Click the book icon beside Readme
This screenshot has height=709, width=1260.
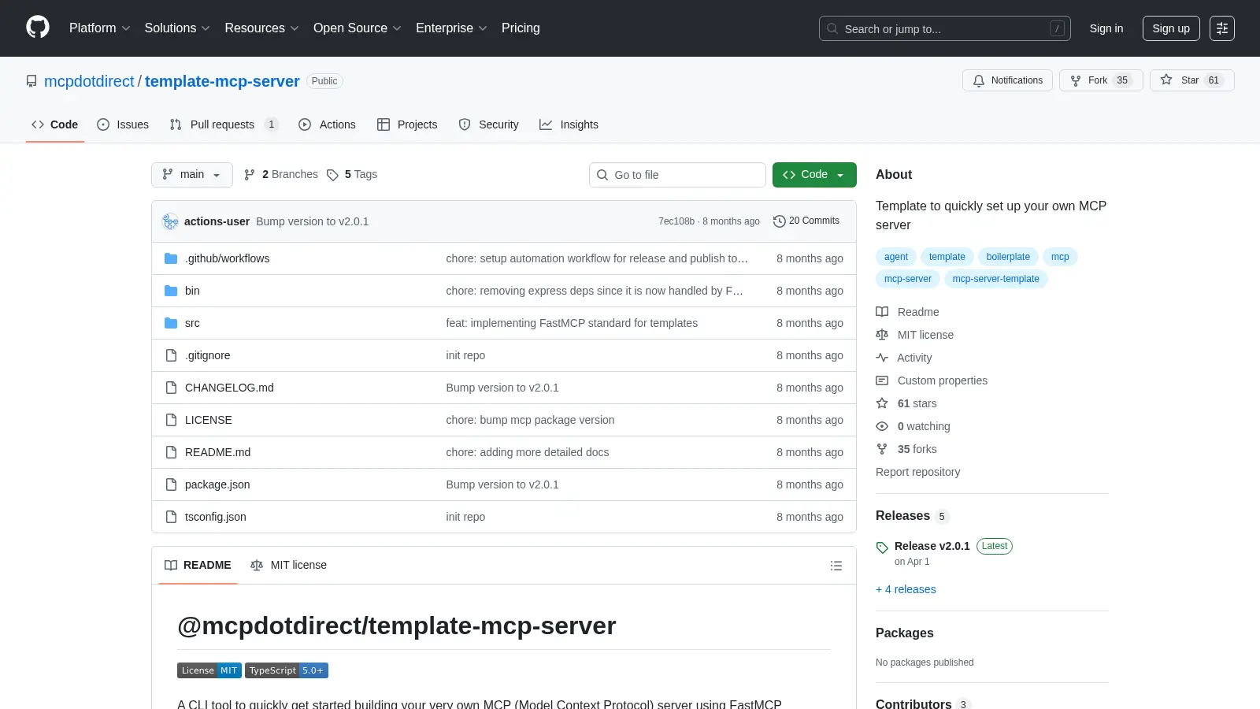click(x=882, y=312)
